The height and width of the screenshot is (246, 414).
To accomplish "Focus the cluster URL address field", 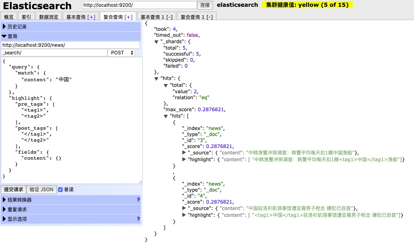I will coord(139,5).
